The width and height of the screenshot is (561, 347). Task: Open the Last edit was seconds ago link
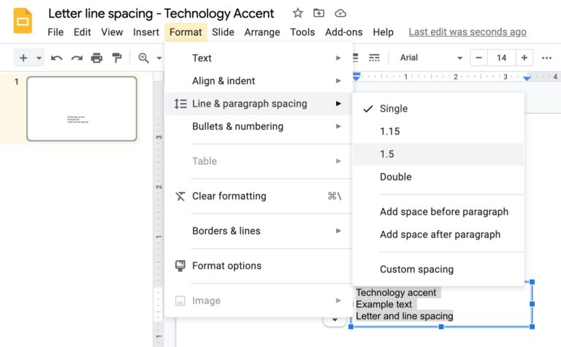coord(467,32)
